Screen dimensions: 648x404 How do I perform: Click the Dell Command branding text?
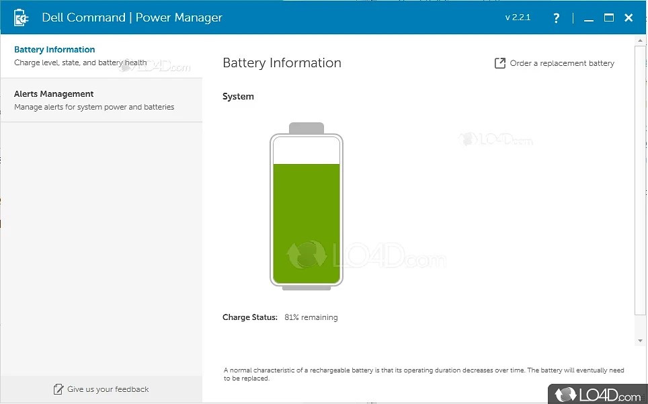pos(132,17)
